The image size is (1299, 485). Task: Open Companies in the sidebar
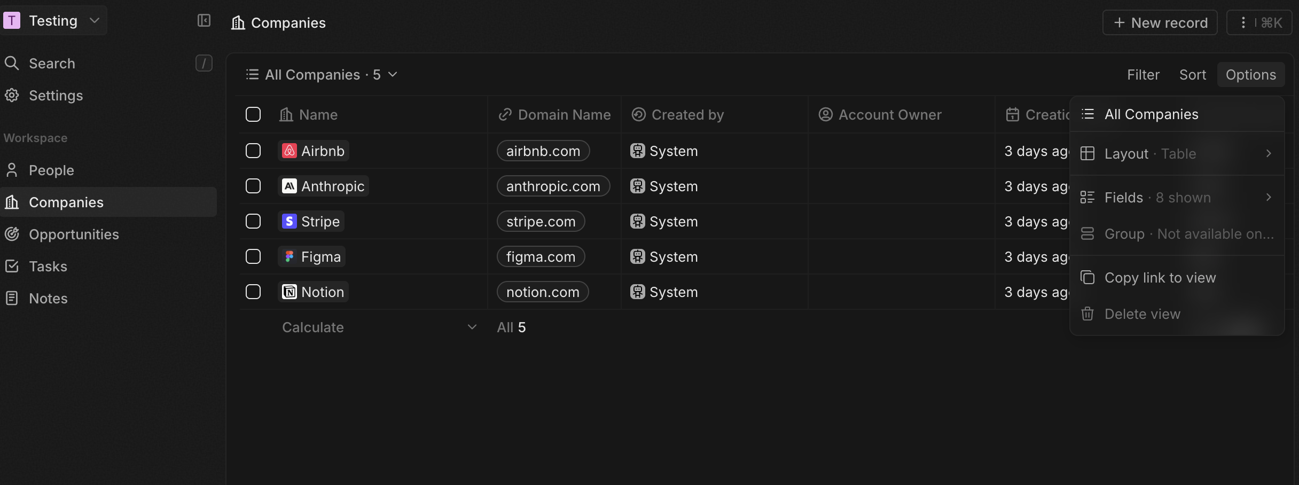[108, 202]
